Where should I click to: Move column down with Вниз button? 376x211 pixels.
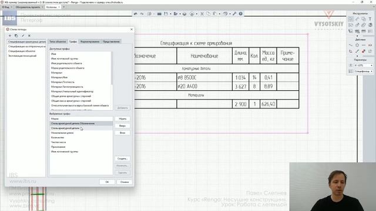click(x=123, y=133)
